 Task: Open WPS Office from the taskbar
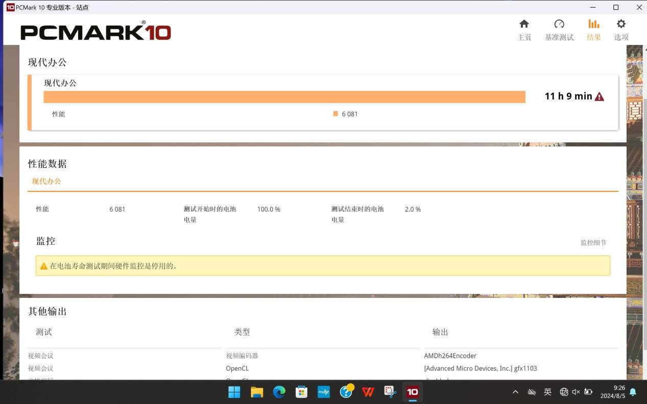click(x=368, y=392)
